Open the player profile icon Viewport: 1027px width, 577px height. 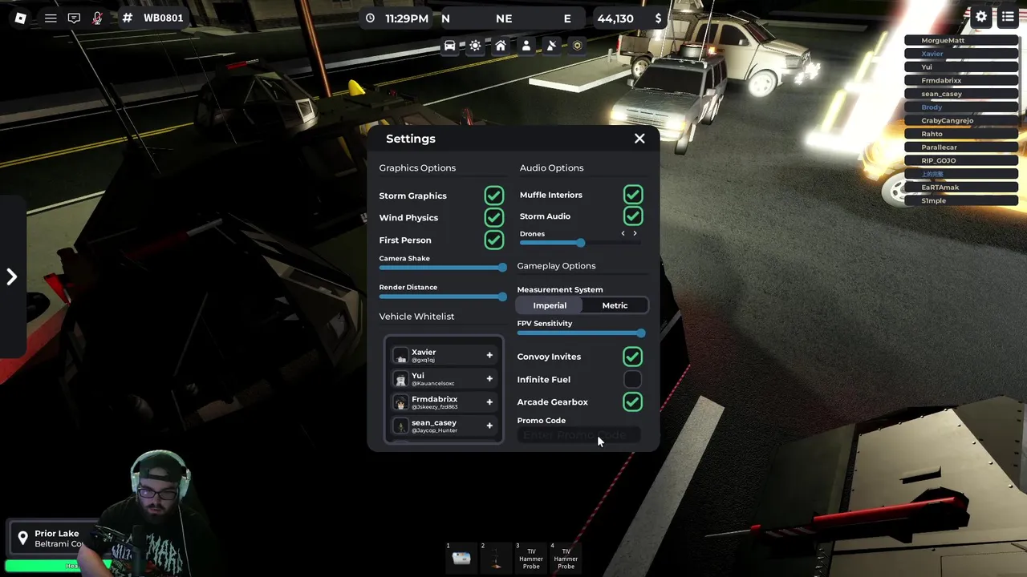tap(526, 46)
